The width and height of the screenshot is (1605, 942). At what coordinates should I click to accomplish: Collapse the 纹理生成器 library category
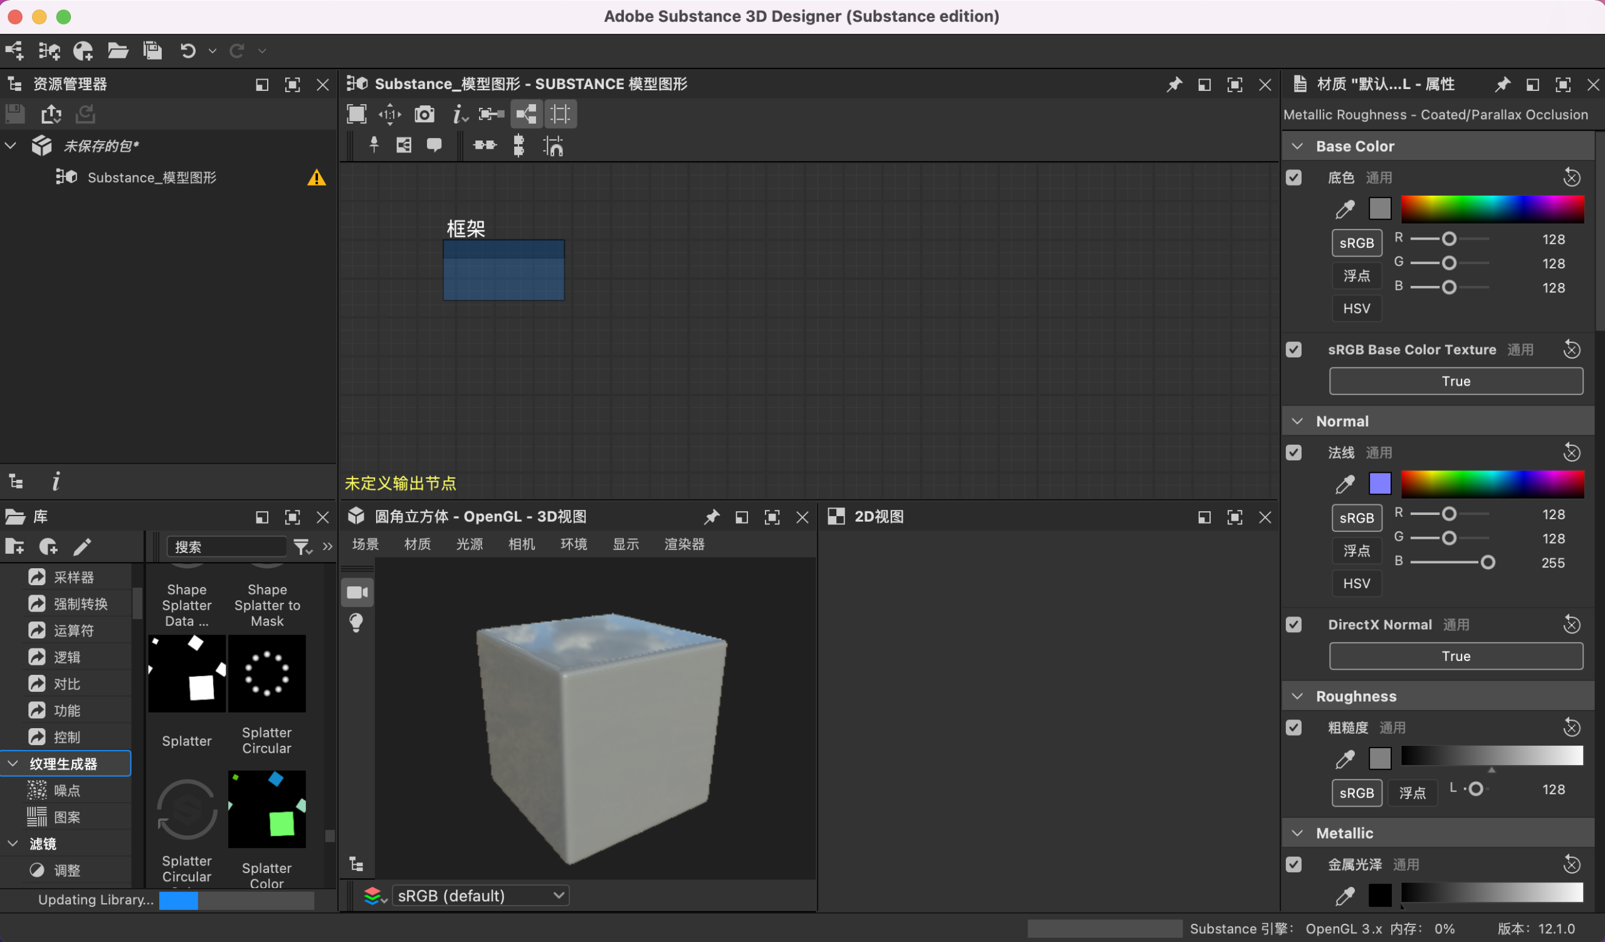click(x=13, y=764)
